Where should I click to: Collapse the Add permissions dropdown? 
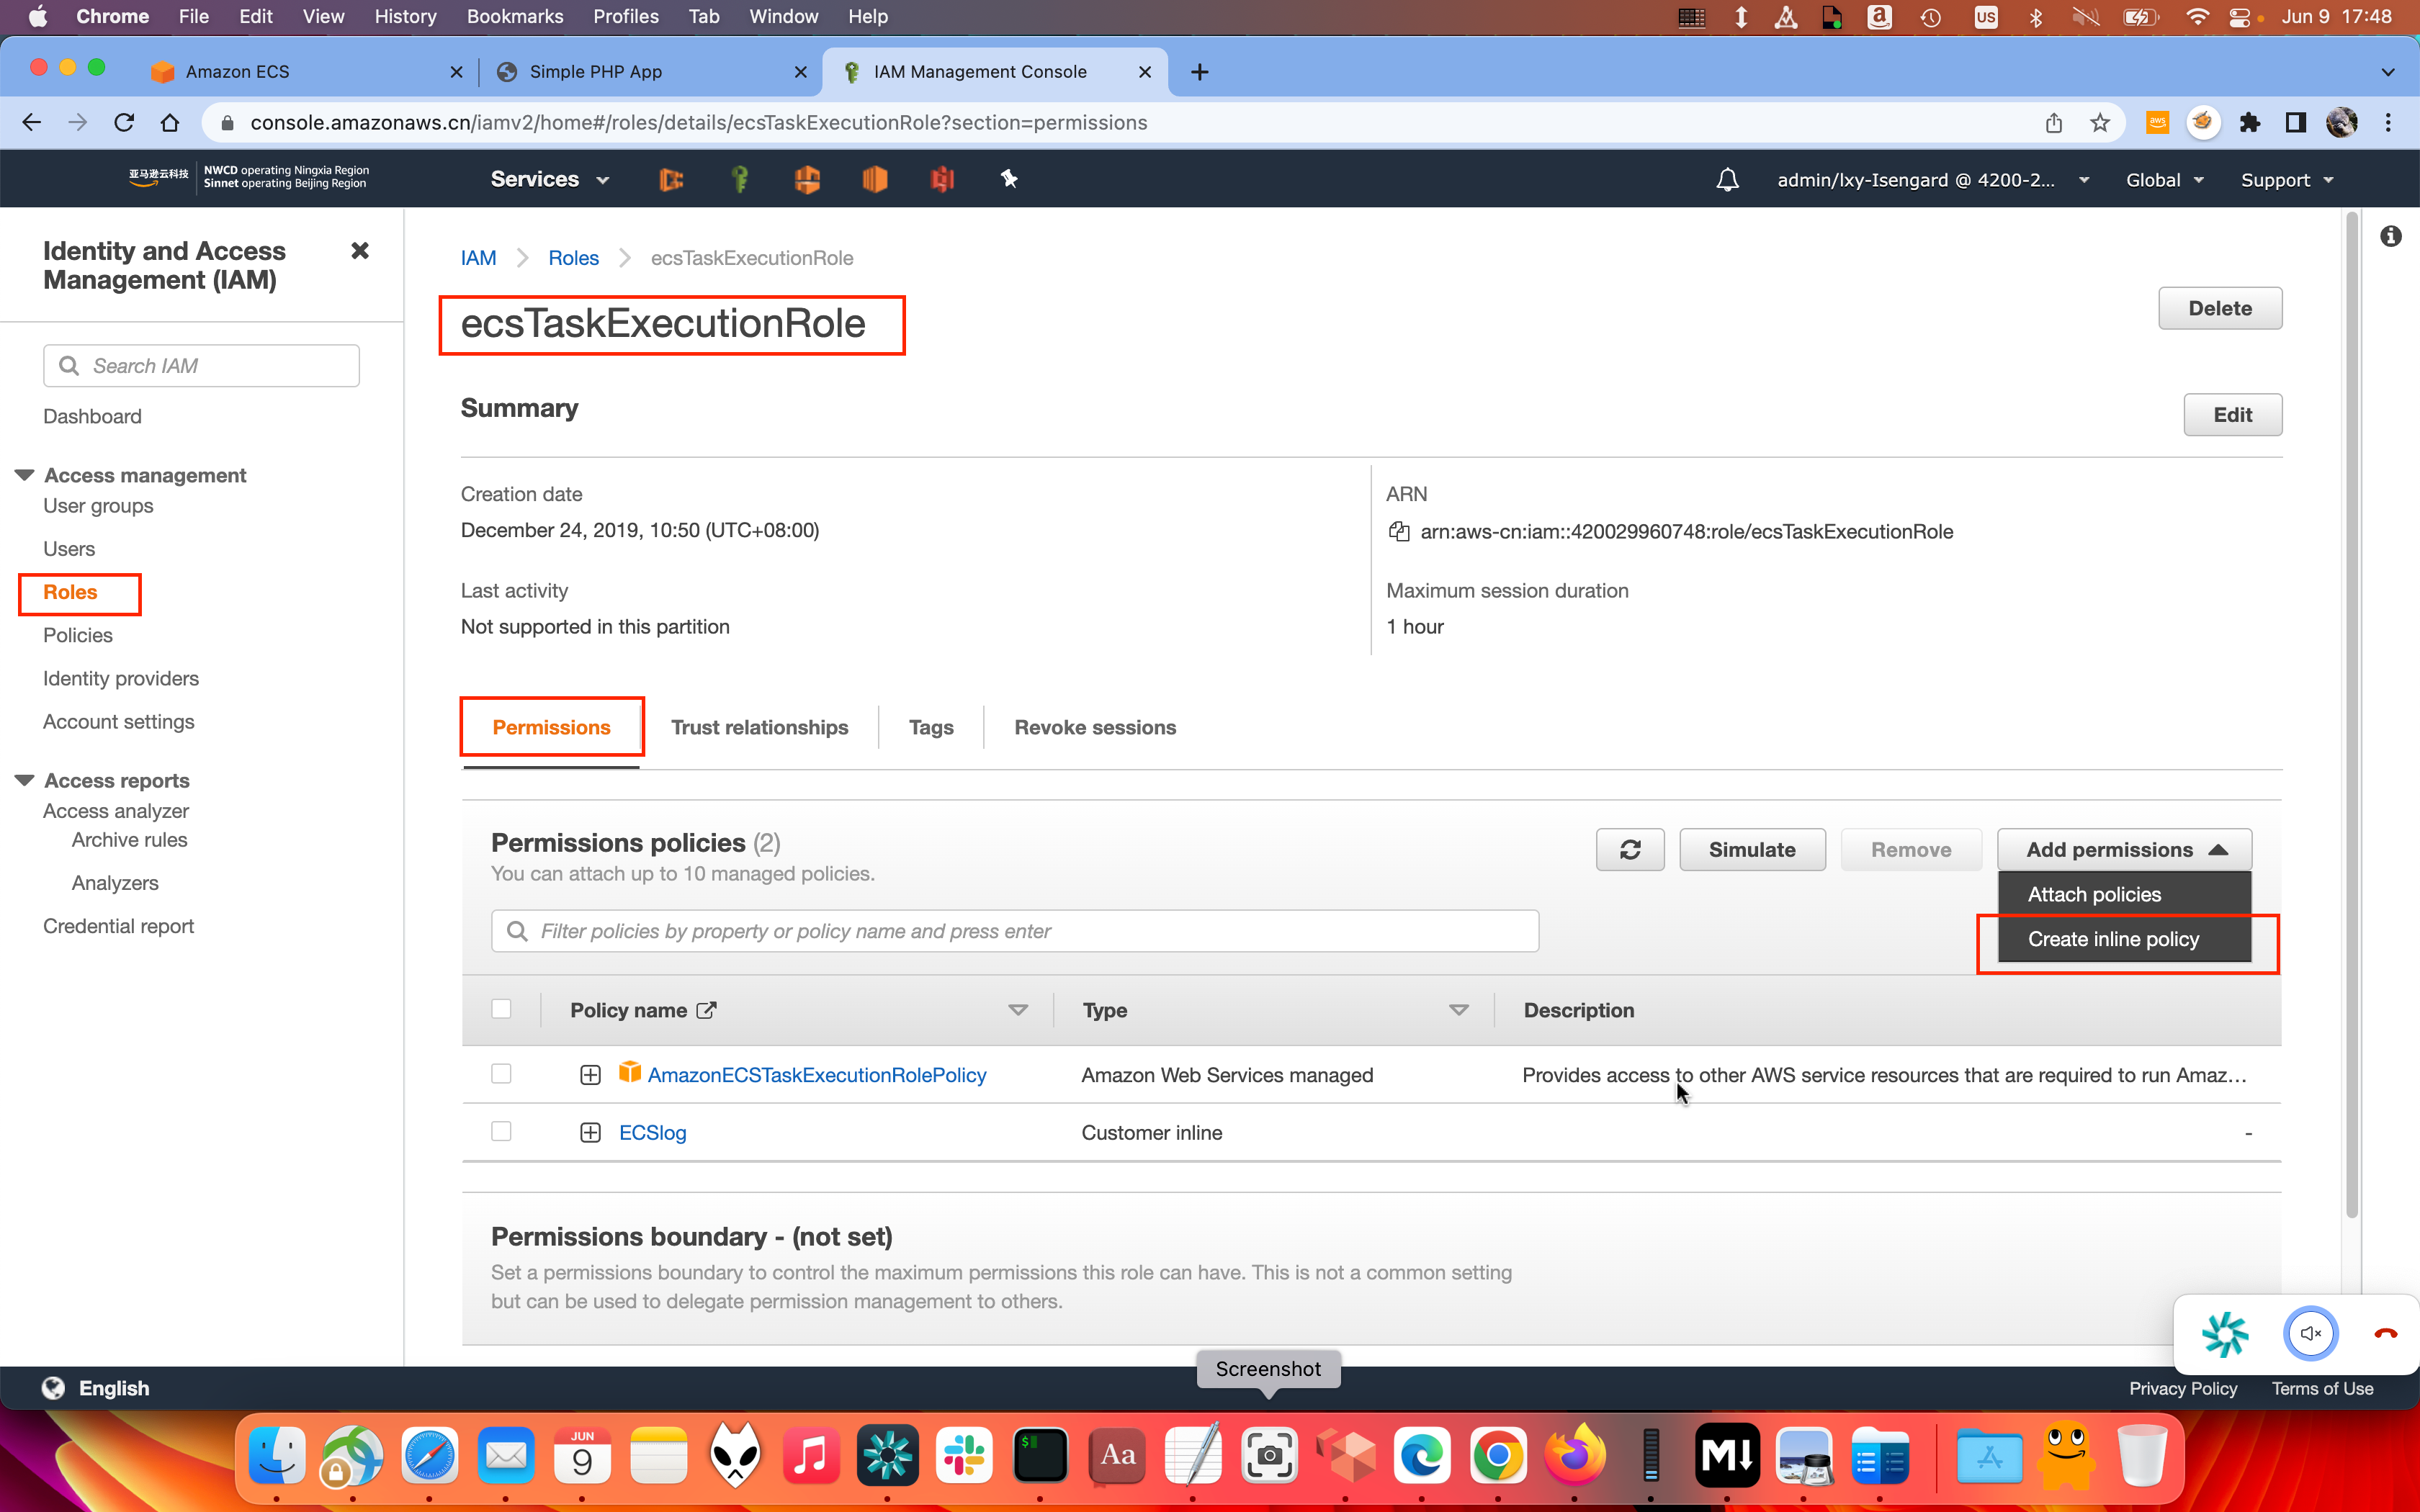click(x=2124, y=849)
